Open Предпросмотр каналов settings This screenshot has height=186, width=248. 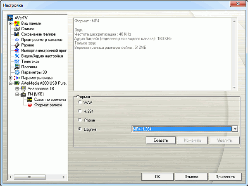[x=42, y=40]
